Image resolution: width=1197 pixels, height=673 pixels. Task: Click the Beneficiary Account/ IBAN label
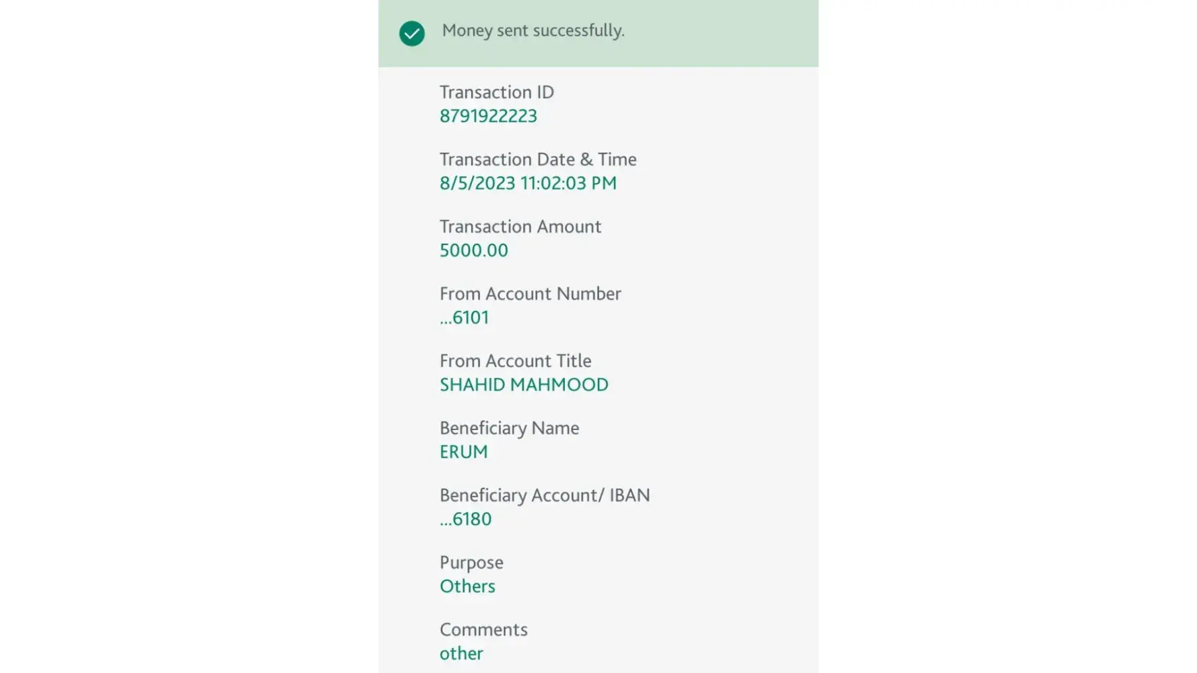(x=545, y=496)
